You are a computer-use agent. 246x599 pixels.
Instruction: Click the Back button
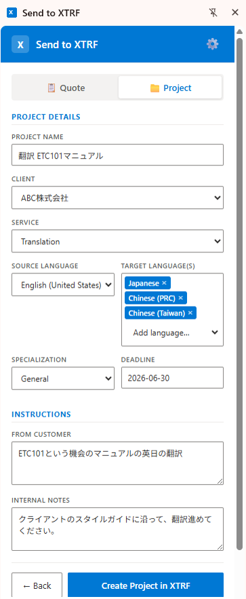coord(37,585)
